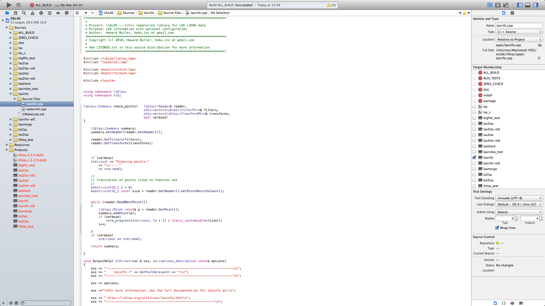Expand the lasmerge folder

click(x=11, y=124)
